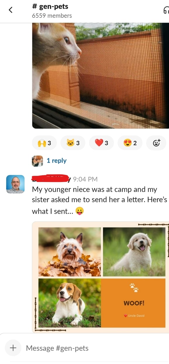Tap the tongue-out emoji in message

(79, 211)
